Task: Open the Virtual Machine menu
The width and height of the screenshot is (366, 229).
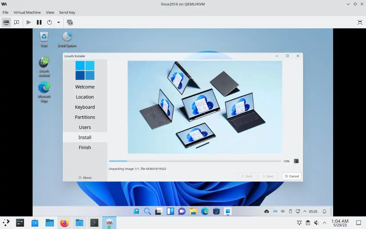Action: [27, 12]
